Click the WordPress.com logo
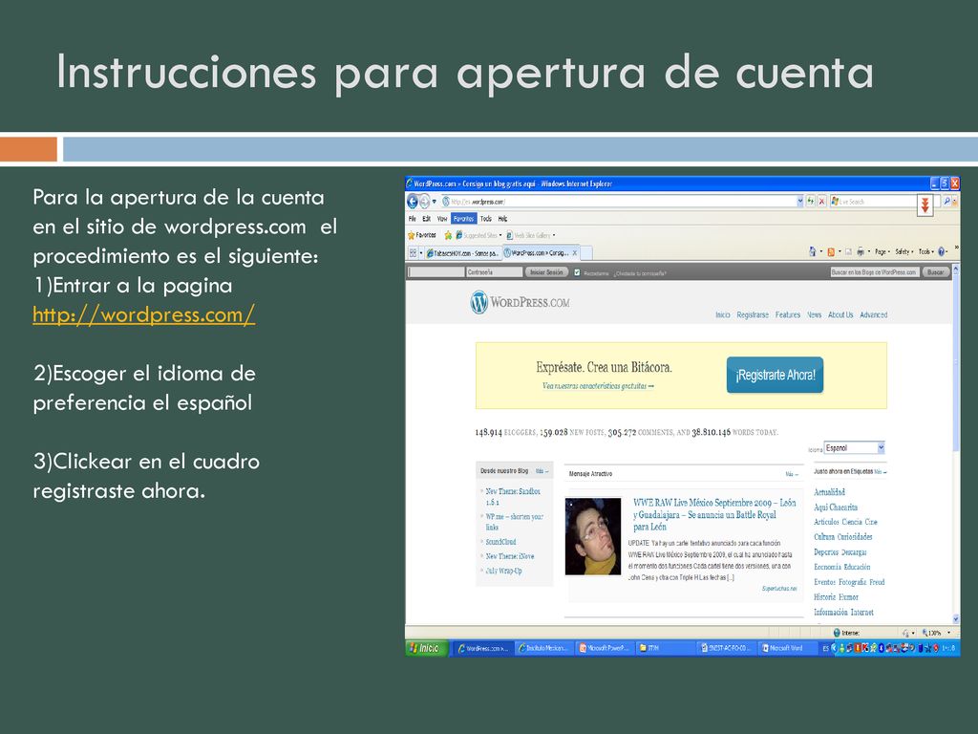This screenshot has width=978, height=734. [521, 303]
